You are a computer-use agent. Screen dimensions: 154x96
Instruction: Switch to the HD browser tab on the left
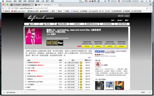pos(22,5)
